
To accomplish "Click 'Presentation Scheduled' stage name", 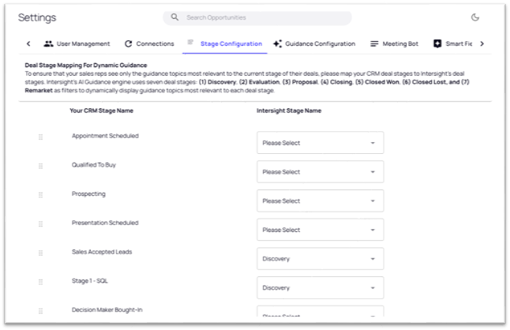I will click(105, 223).
